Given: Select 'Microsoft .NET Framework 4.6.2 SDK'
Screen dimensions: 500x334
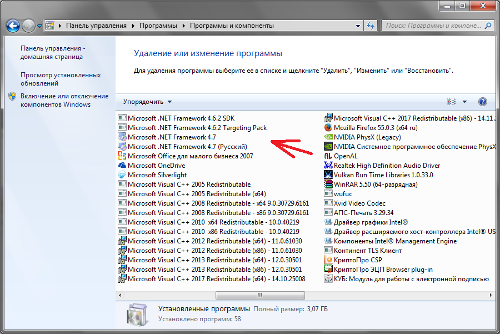Looking at the screenshot, I should tap(176, 118).
